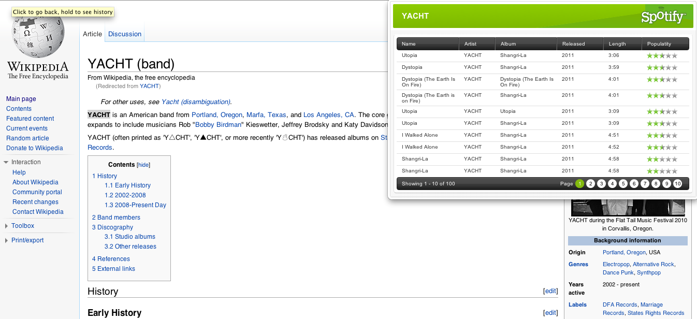
Task: Open the Labels link in the infobox
Action: tap(577, 305)
